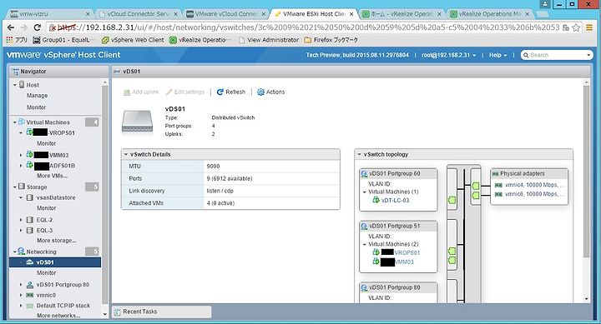601x324 pixels.
Task: Click the vsanDatastore storage icon
Action: (x=30, y=197)
